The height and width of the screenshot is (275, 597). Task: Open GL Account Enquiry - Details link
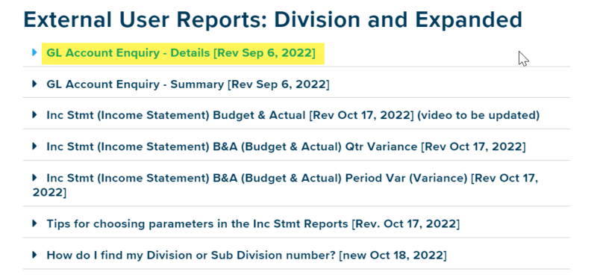181,53
